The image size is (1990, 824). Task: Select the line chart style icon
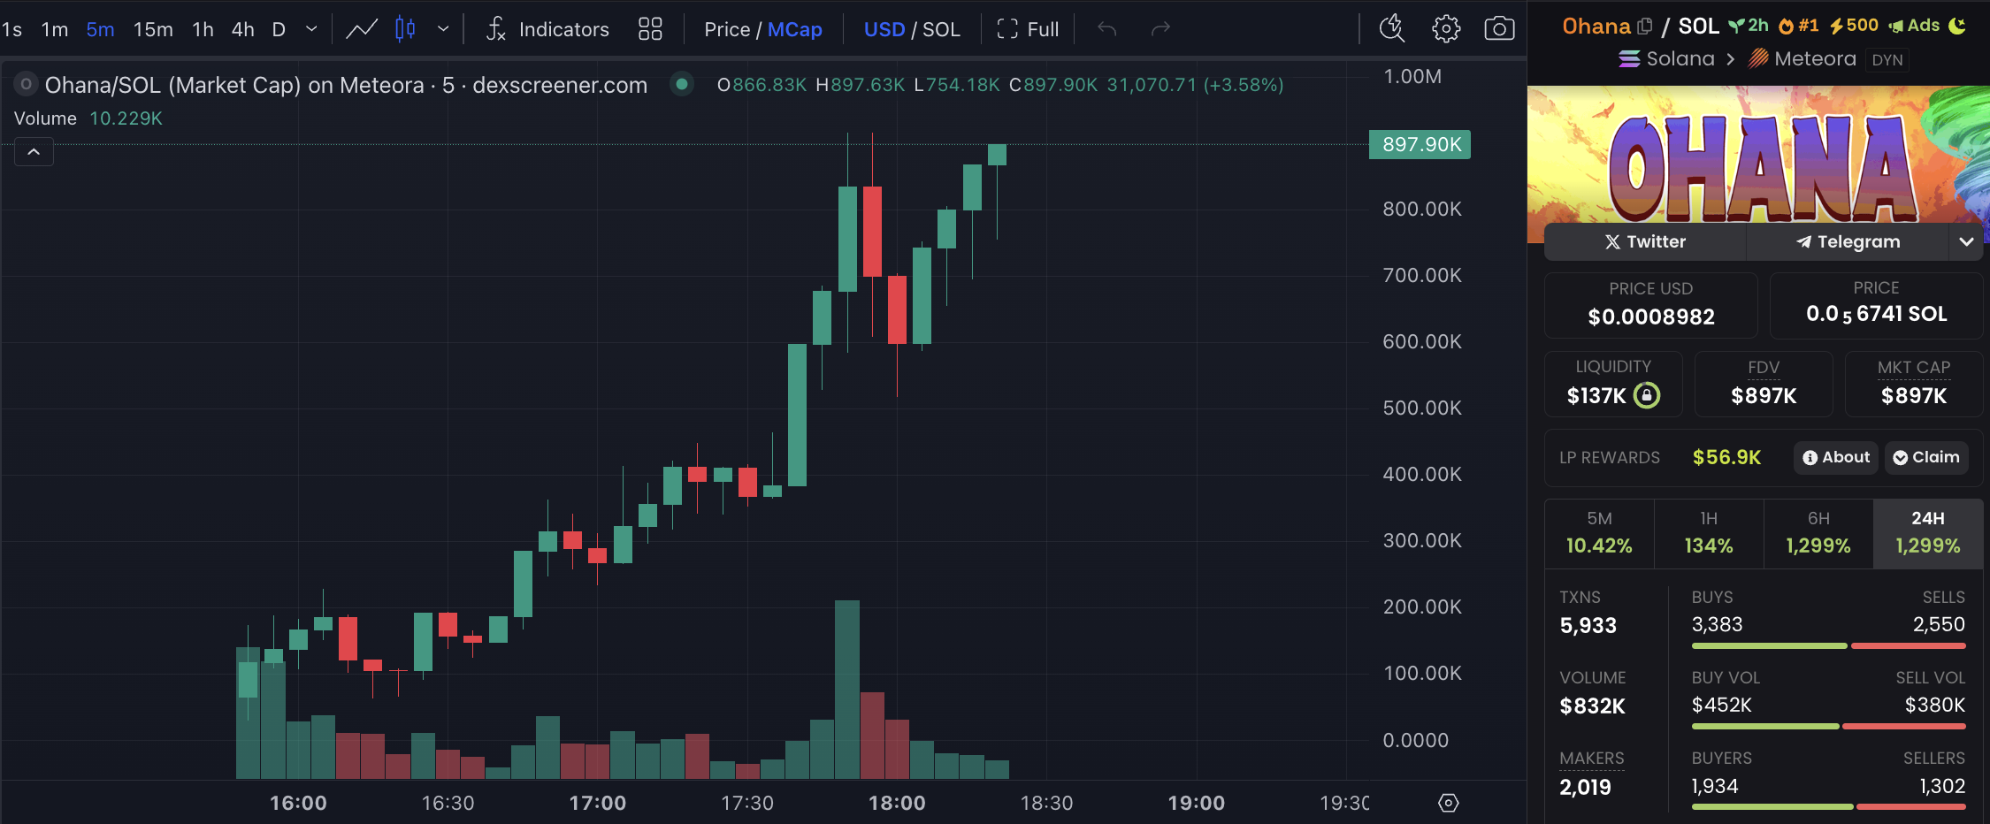(361, 29)
